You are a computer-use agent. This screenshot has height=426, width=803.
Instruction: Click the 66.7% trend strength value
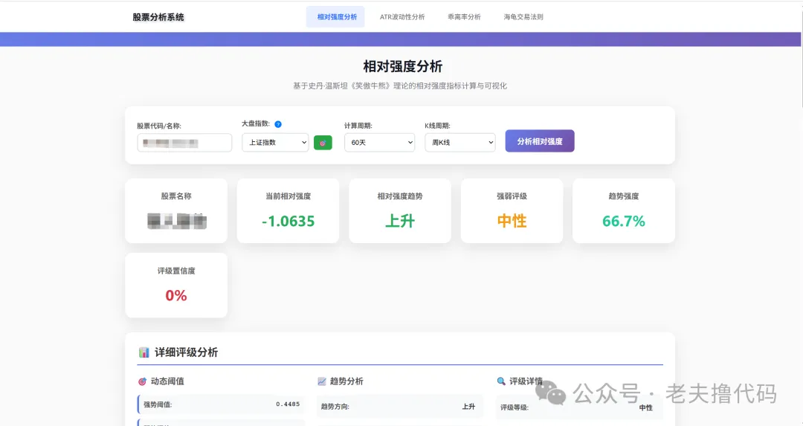[x=623, y=222]
